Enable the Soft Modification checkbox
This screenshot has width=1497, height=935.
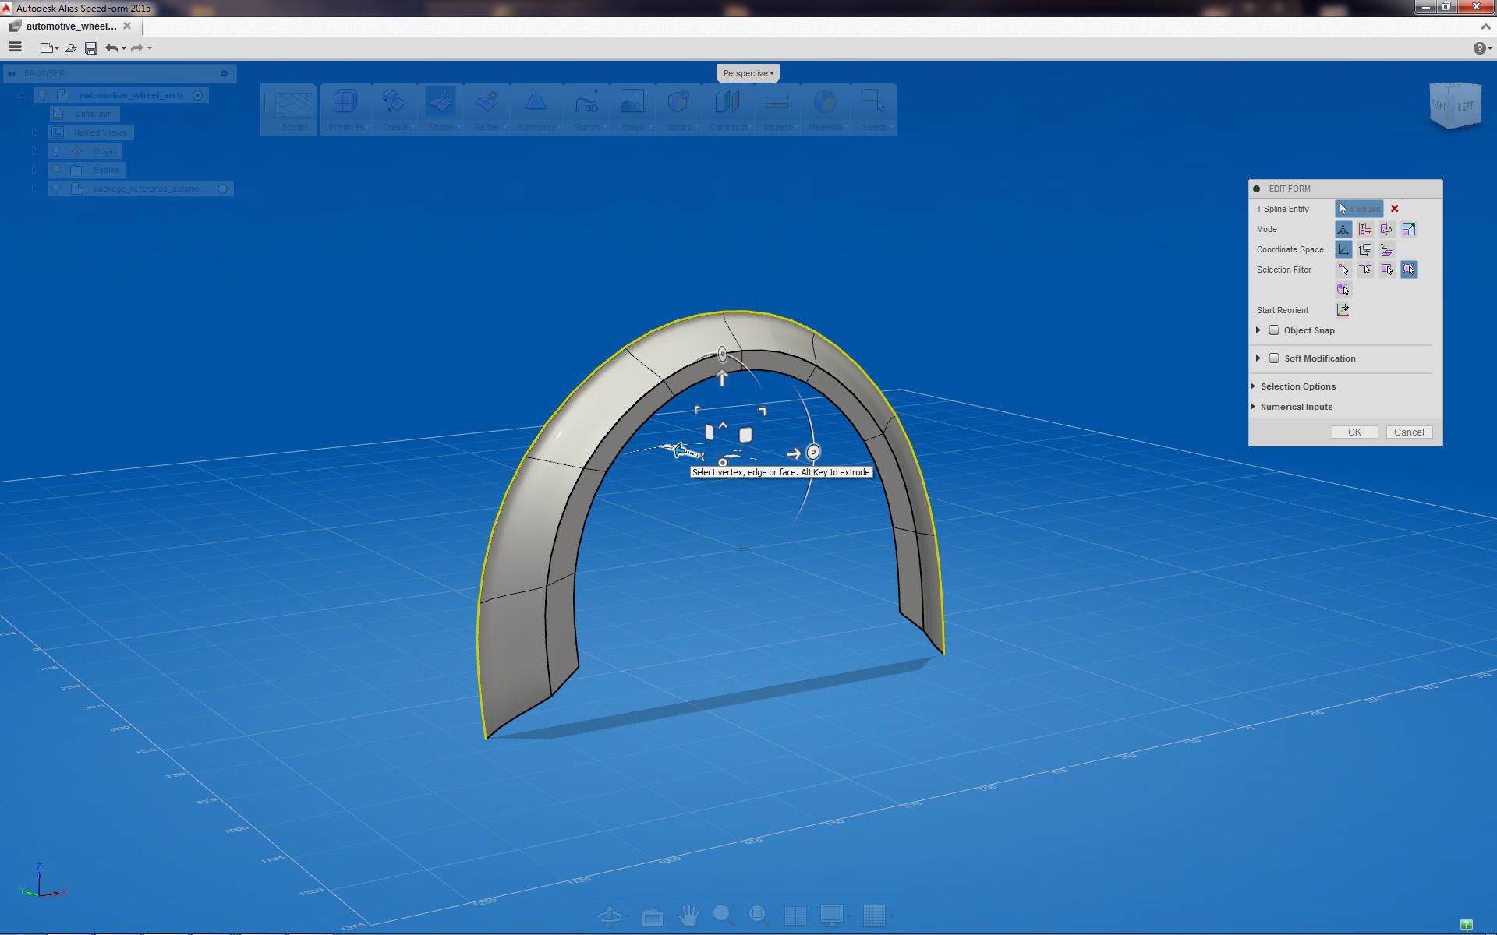click(1274, 358)
